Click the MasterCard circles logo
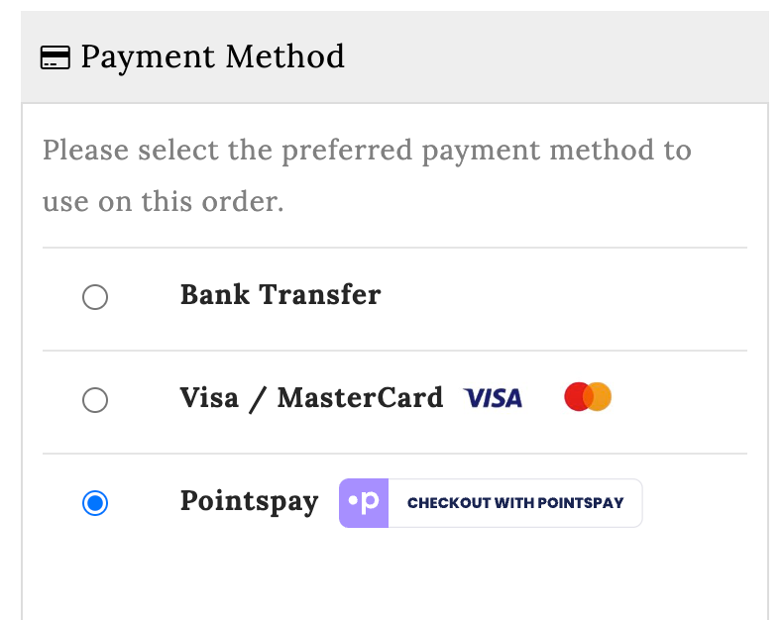This screenshot has width=783, height=620. 588,397
